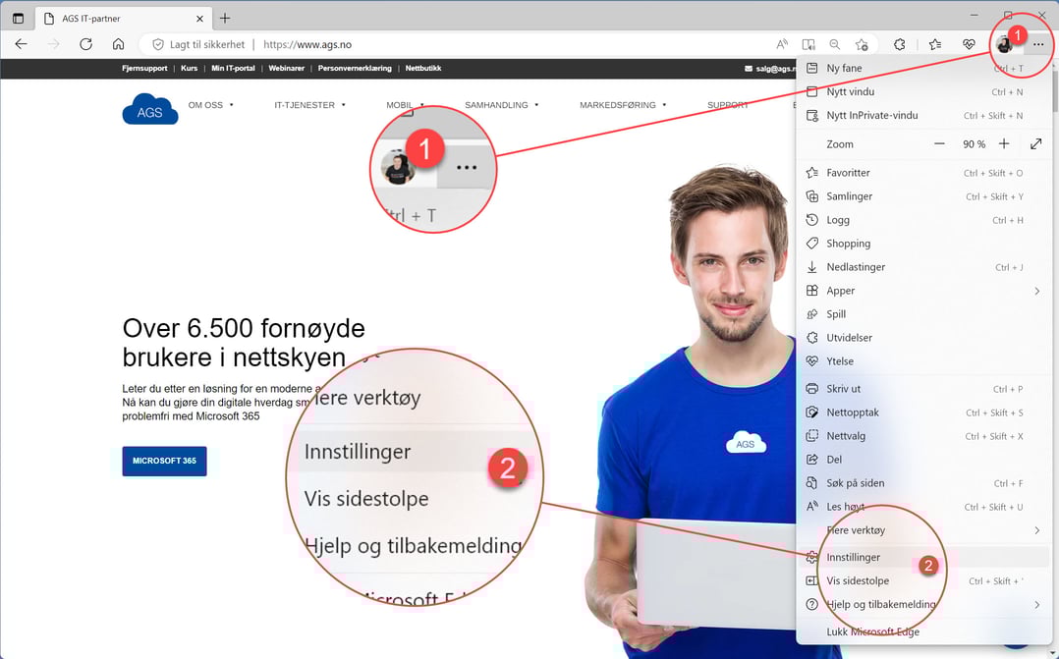Click the back navigation arrow
Screen dimensions: 1059x659
pos(21,44)
